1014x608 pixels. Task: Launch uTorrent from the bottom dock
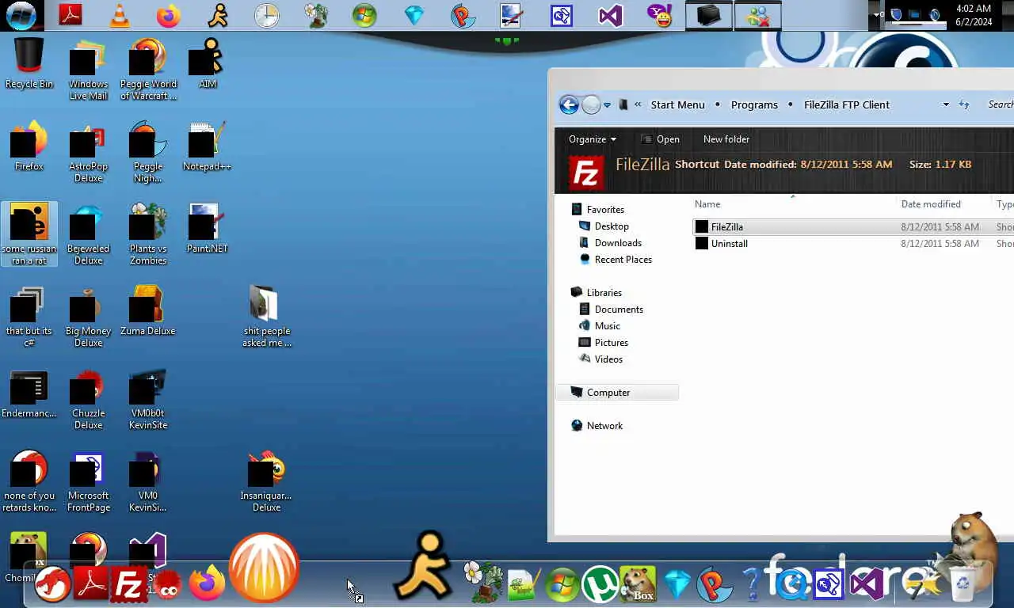(600, 585)
